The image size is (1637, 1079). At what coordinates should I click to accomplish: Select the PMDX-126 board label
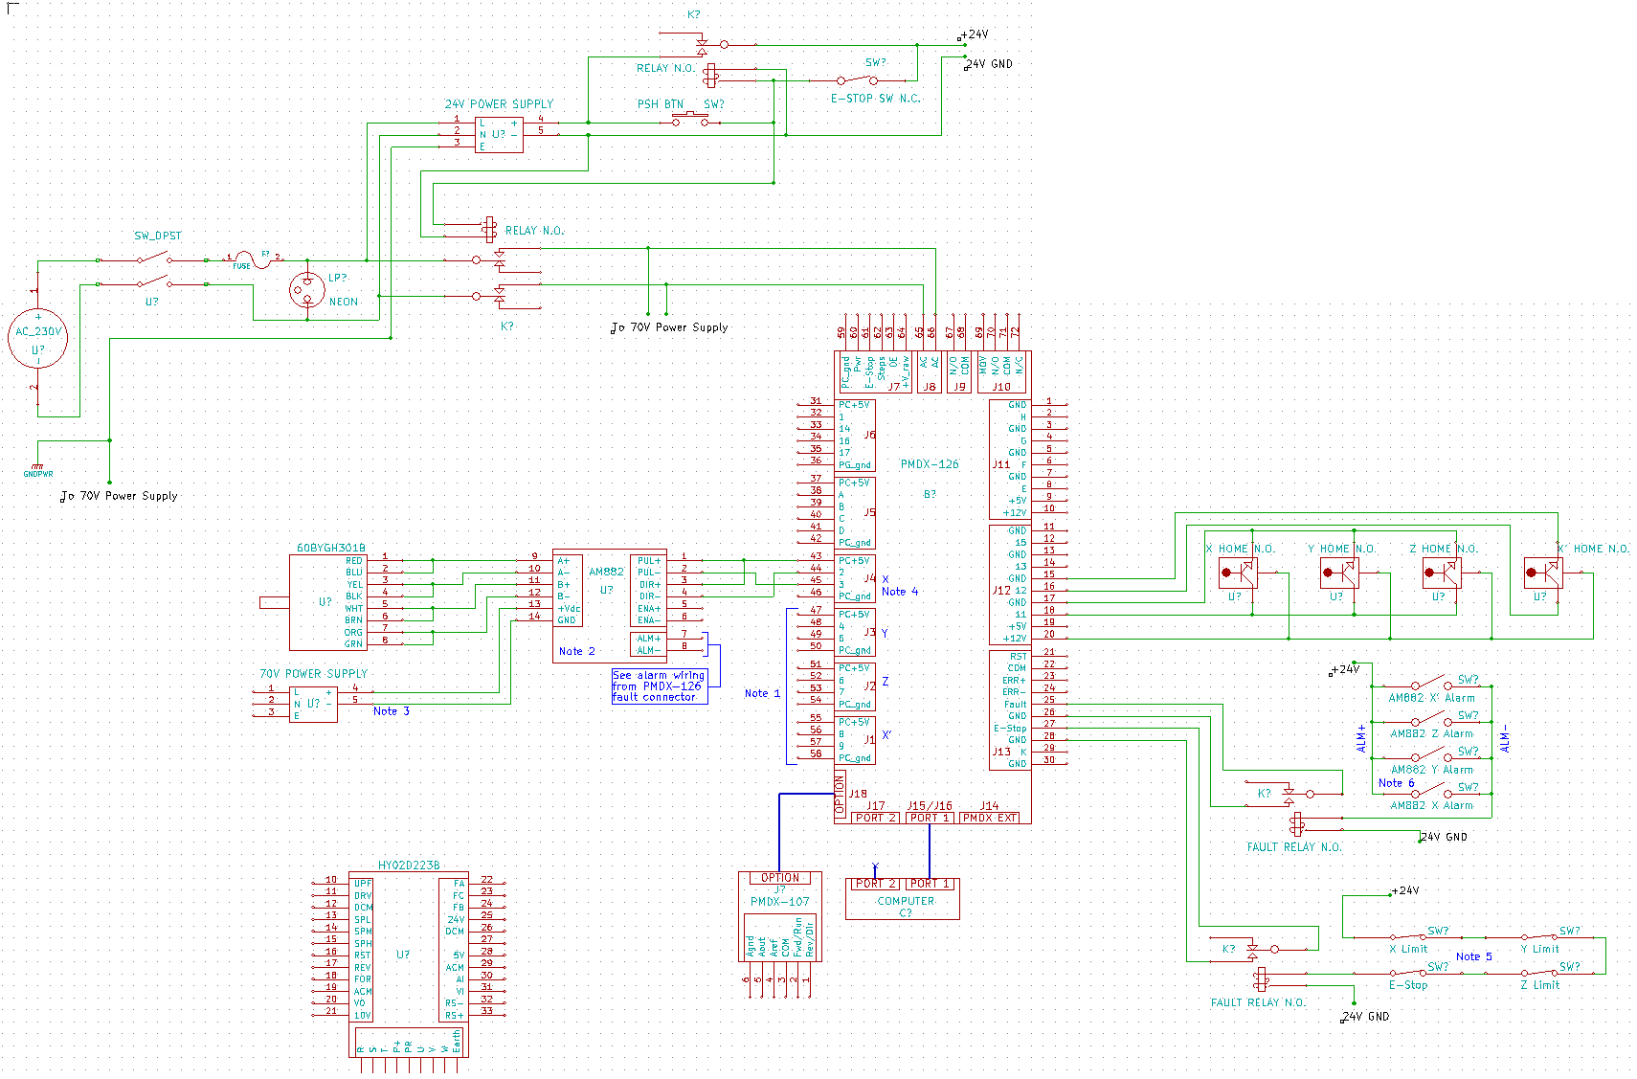coord(929,464)
